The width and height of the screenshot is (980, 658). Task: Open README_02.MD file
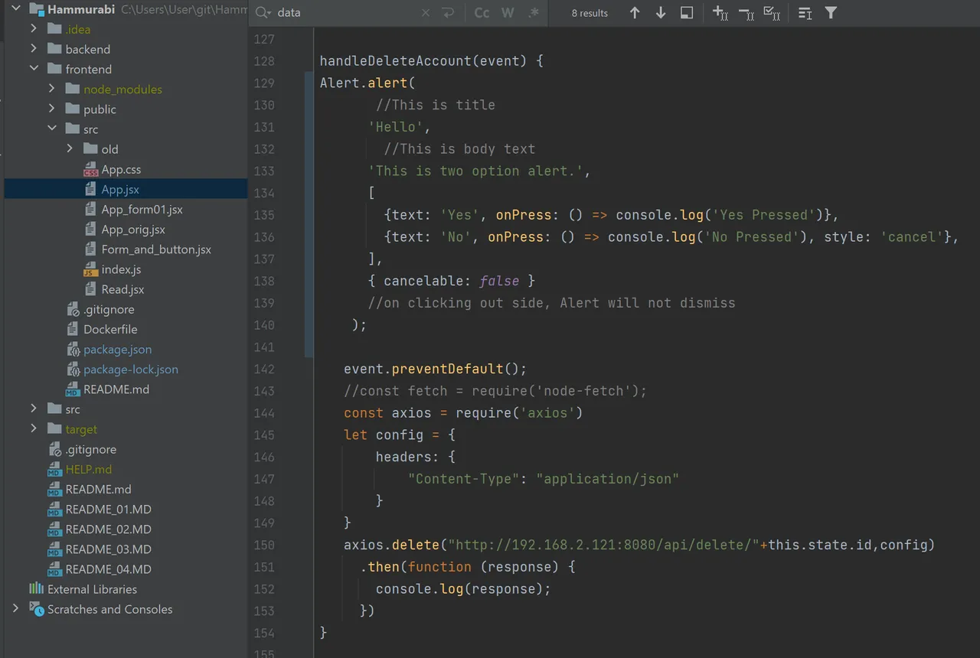coord(108,529)
